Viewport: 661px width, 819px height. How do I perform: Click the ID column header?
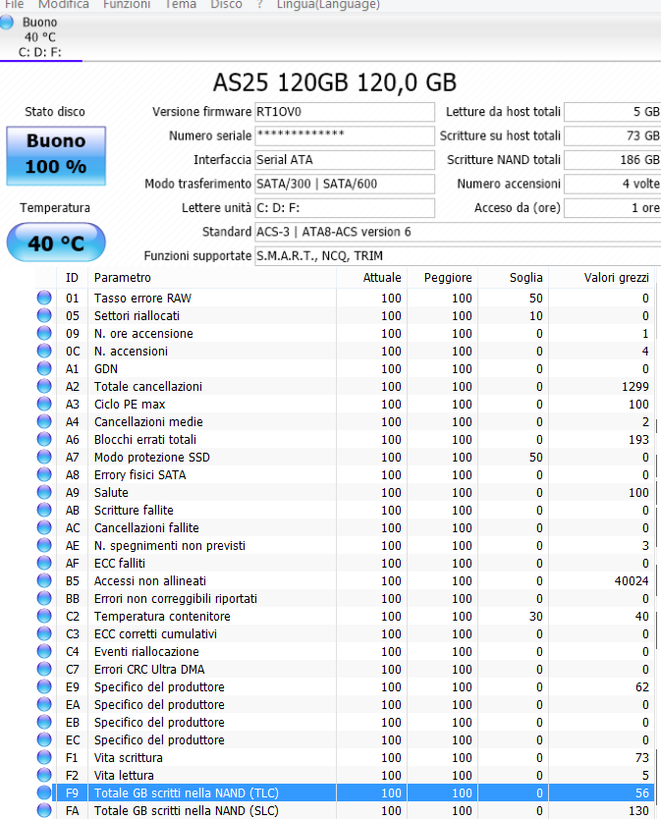click(x=72, y=278)
